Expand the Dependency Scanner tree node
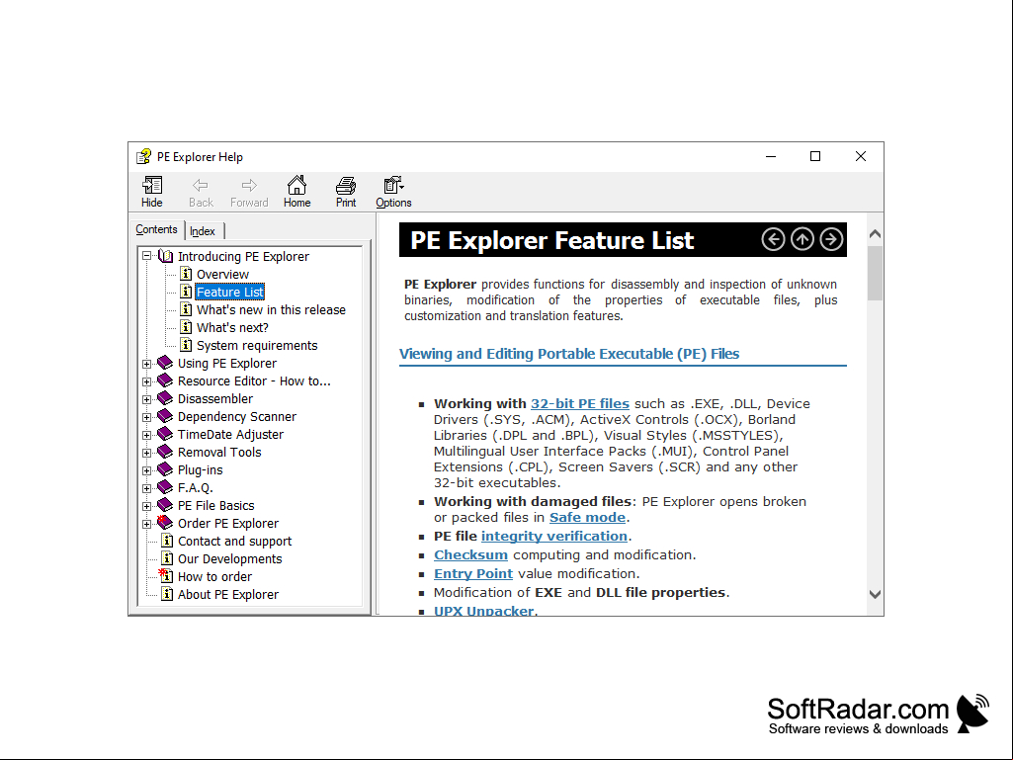The width and height of the screenshot is (1013, 760). (x=146, y=417)
